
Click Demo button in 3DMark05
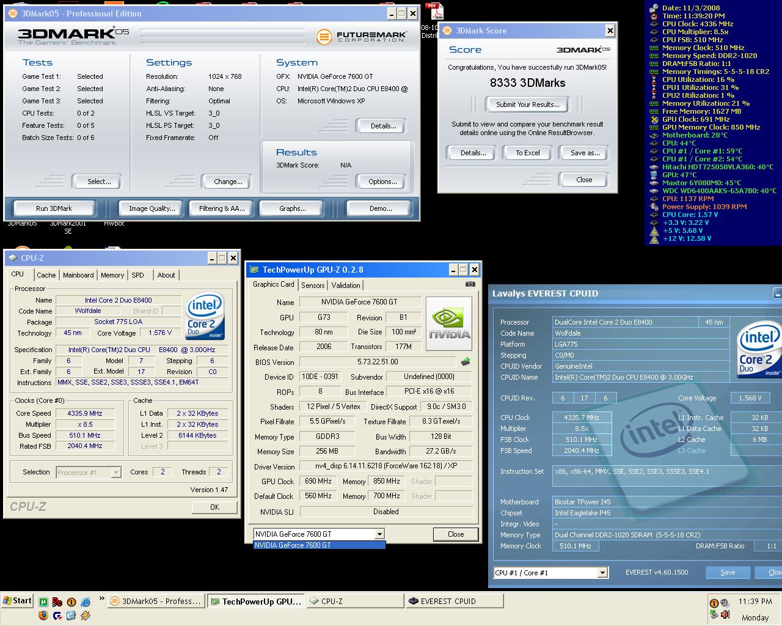click(x=381, y=208)
